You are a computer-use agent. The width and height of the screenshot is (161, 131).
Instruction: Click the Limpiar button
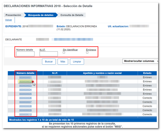(77, 61)
